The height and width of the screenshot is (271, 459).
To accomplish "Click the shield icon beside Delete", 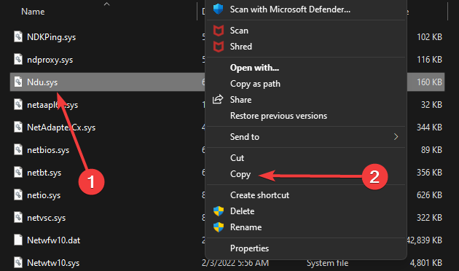I will pyautogui.click(x=219, y=211).
